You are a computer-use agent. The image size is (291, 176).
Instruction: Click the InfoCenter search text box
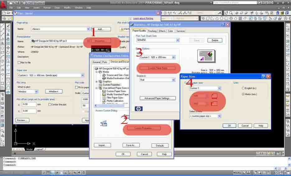(235, 3)
